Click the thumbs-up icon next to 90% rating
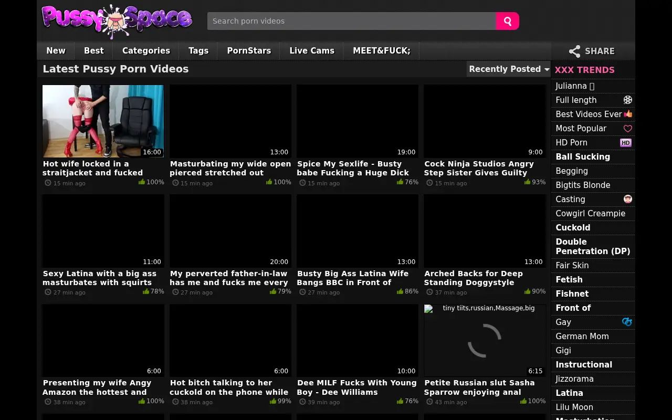Viewport: 672px width, 420px height. pos(527,291)
